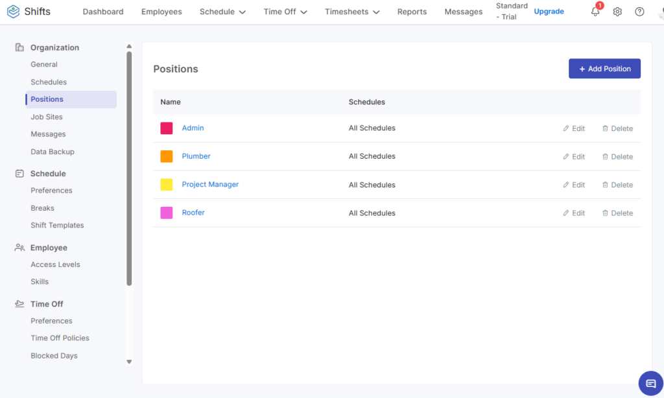The image size is (664, 398).
Task: Click the Name column header
Action: pyautogui.click(x=171, y=102)
